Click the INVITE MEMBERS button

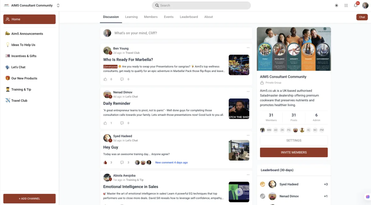click(x=294, y=152)
